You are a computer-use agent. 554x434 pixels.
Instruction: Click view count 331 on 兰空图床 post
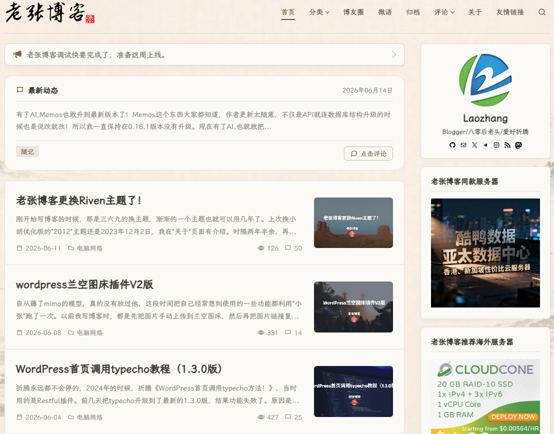click(268, 332)
